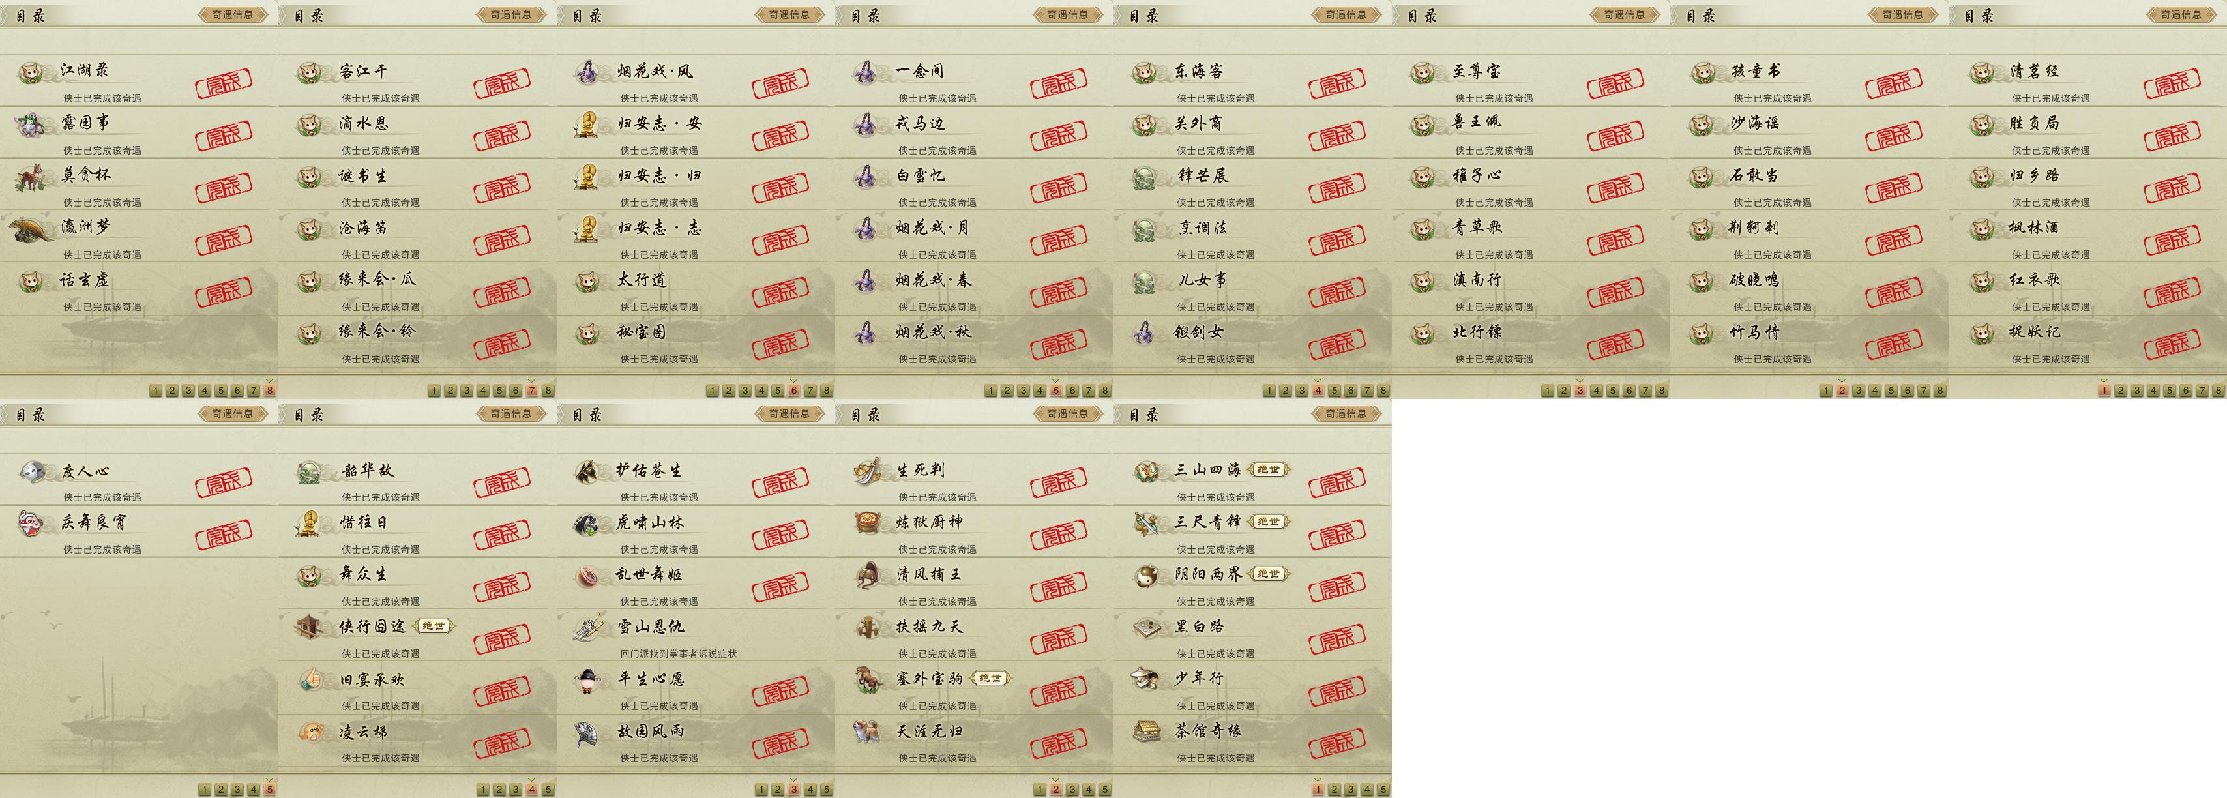
Task: Open the 江湖录 entry
Action: [140, 81]
